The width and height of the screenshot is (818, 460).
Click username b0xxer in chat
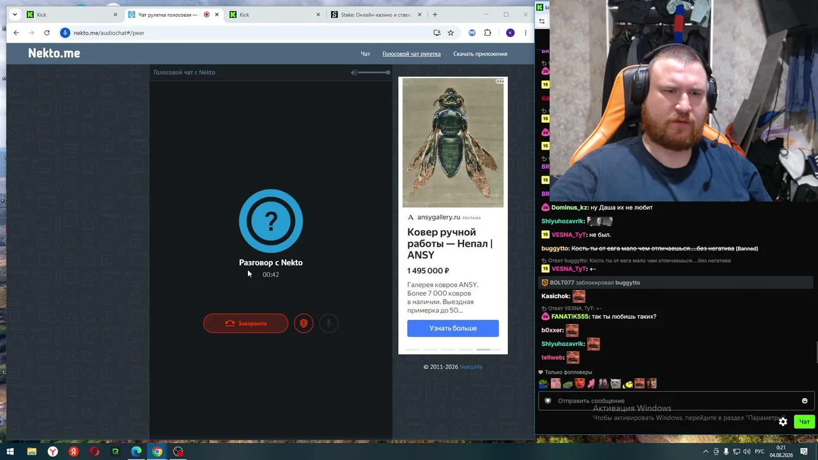click(552, 330)
